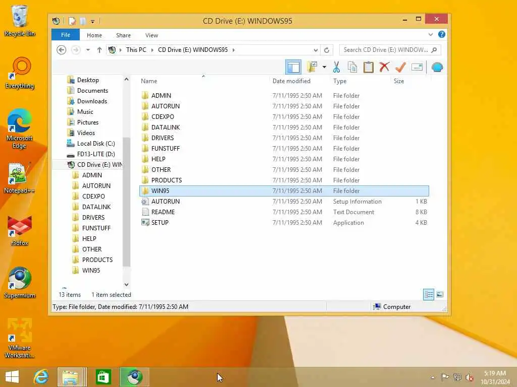Image resolution: width=517 pixels, height=387 pixels.
Task: Open the address bar history dropdown
Action: tap(316, 50)
